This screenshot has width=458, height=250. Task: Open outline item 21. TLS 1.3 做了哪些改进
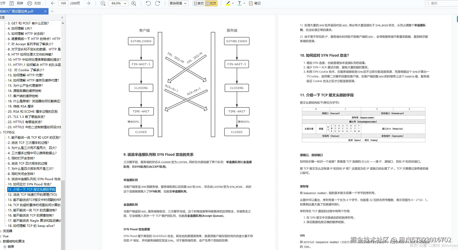(26, 117)
